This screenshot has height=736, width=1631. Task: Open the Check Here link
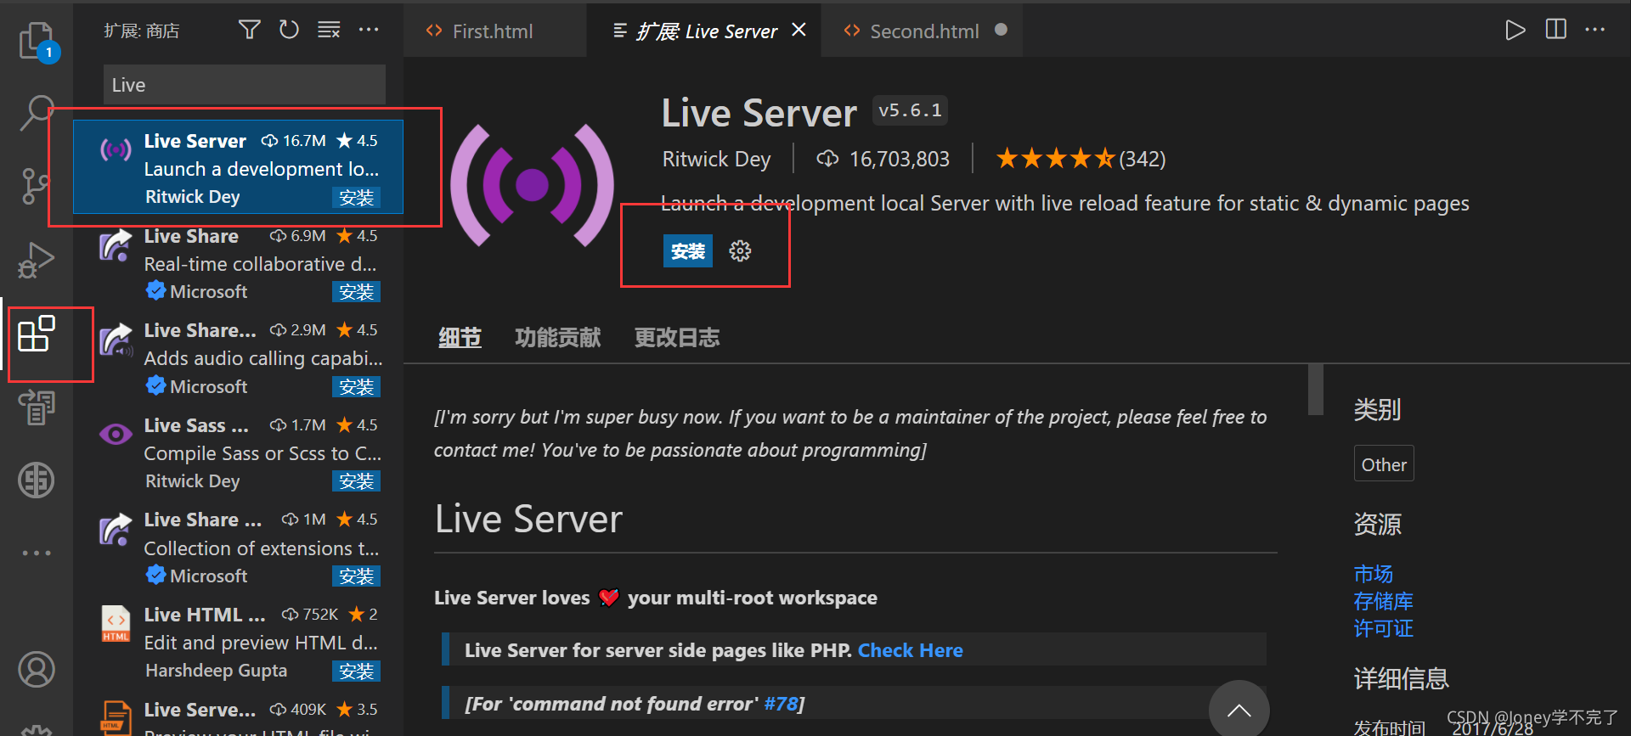(910, 650)
